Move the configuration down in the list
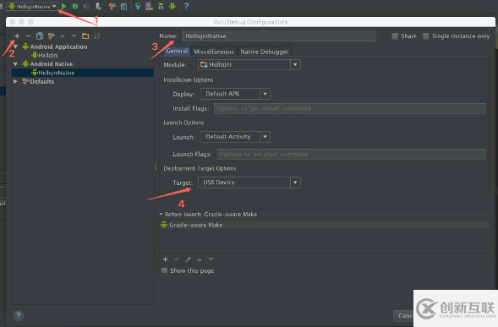 point(74,36)
